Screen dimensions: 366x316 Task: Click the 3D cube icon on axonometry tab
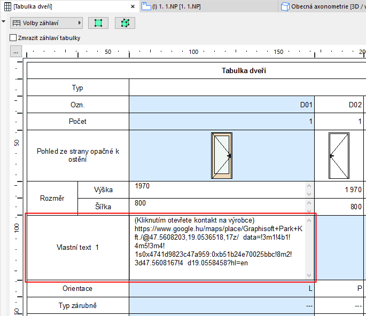click(x=285, y=6)
